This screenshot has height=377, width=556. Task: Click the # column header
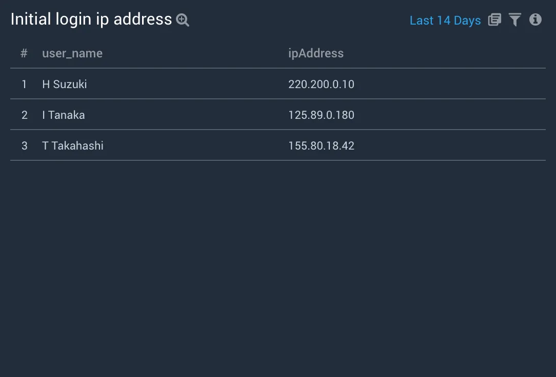click(x=24, y=53)
